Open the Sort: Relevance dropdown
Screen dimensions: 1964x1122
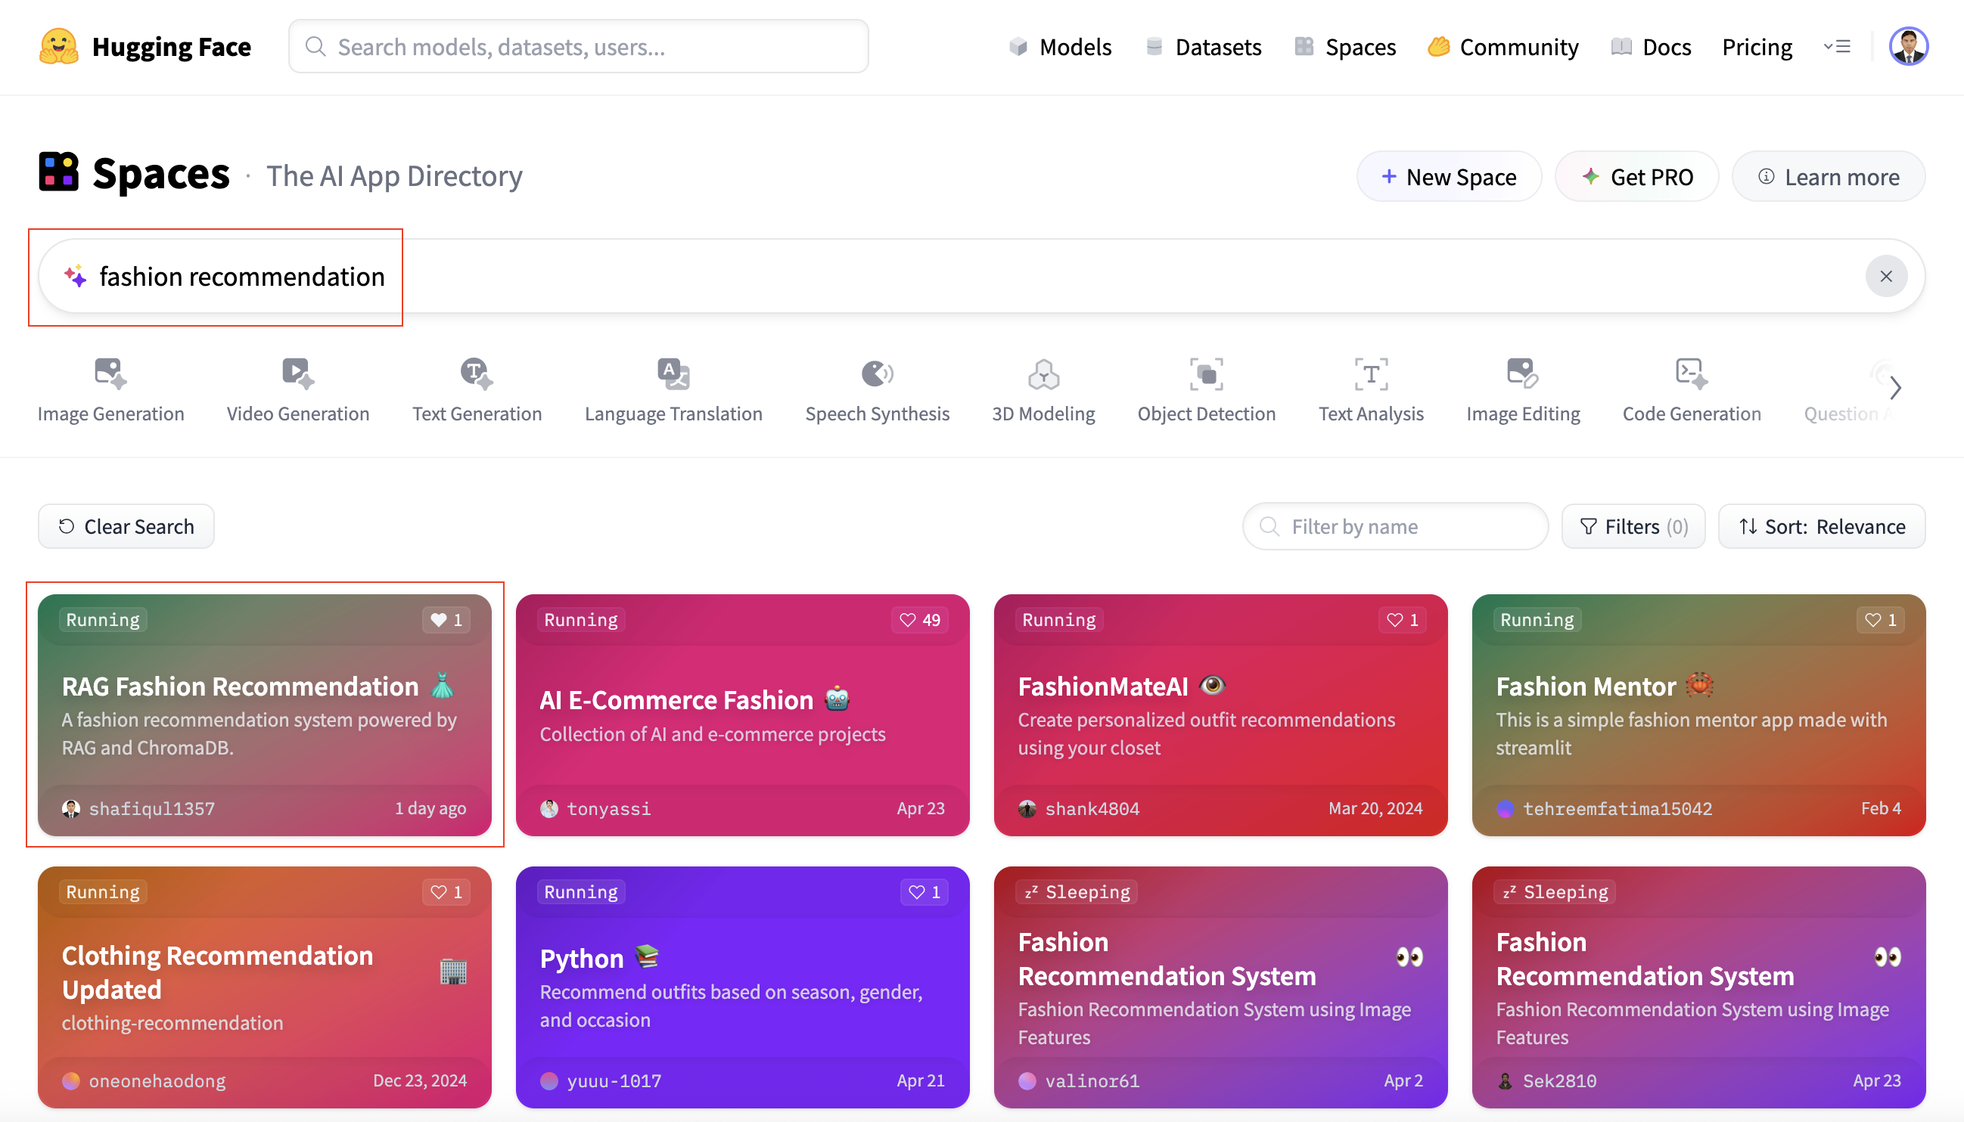[x=1821, y=526]
